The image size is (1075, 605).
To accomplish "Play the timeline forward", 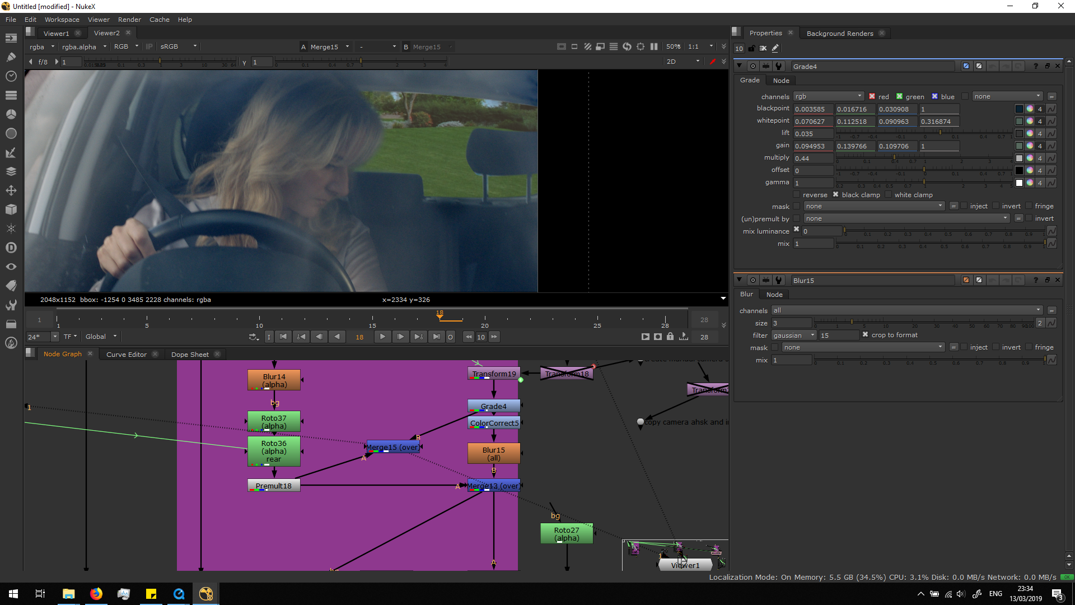I will click(x=382, y=337).
